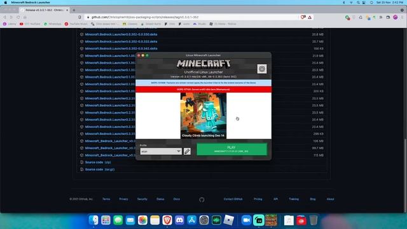407x229 pixels.
Task: Open the Security footer link
Action: tap(142, 199)
